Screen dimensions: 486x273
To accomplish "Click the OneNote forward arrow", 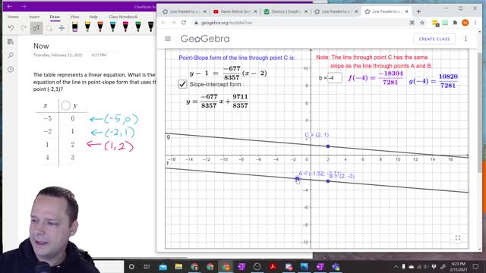I will coord(24,6).
